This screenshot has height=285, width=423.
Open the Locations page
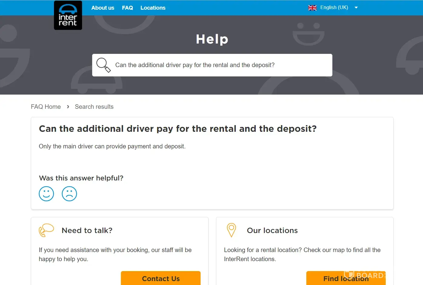click(153, 8)
